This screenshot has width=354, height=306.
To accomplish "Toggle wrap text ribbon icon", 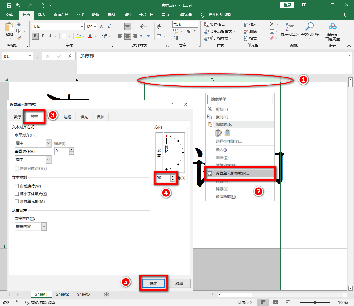I will pyautogui.click(x=159, y=27).
